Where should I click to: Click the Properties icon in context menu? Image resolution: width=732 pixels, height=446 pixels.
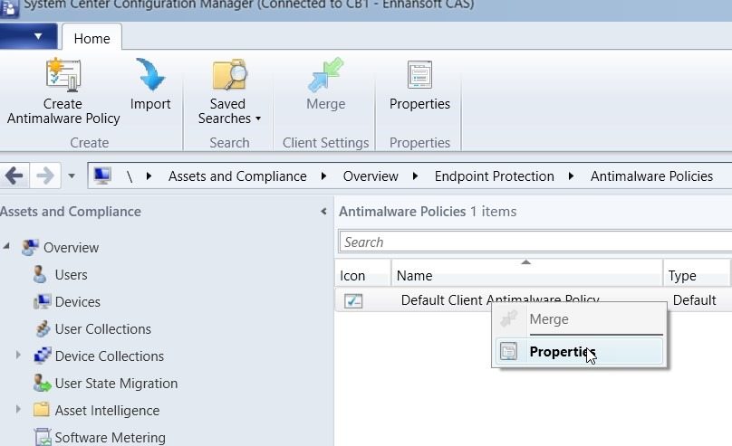click(x=508, y=351)
